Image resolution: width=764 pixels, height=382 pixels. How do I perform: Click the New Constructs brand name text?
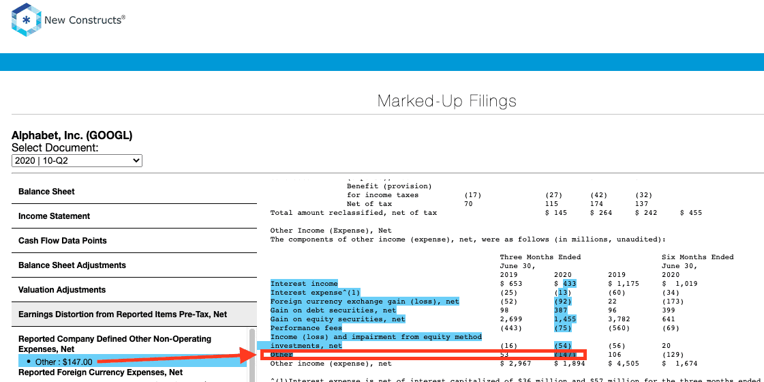(85, 20)
